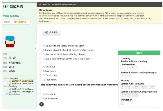Click the FiF test system logo
163x111 pixels.
(12, 6)
